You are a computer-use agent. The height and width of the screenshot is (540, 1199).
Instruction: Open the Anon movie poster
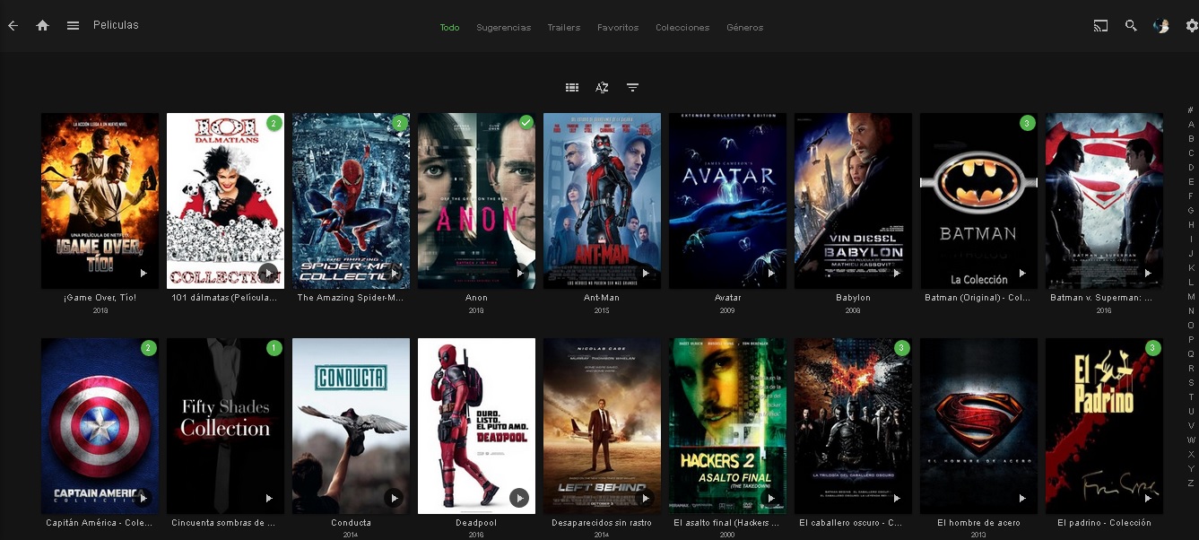pos(476,201)
